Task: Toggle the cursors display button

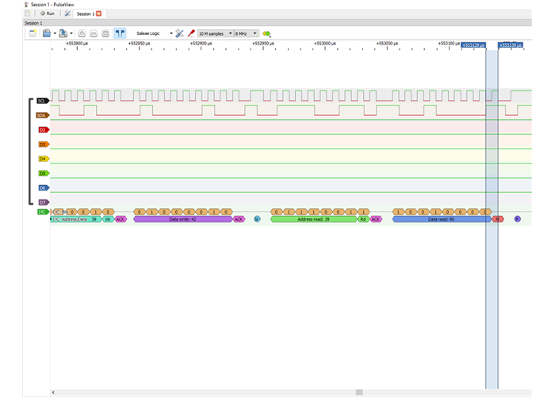Action: tap(119, 34)
